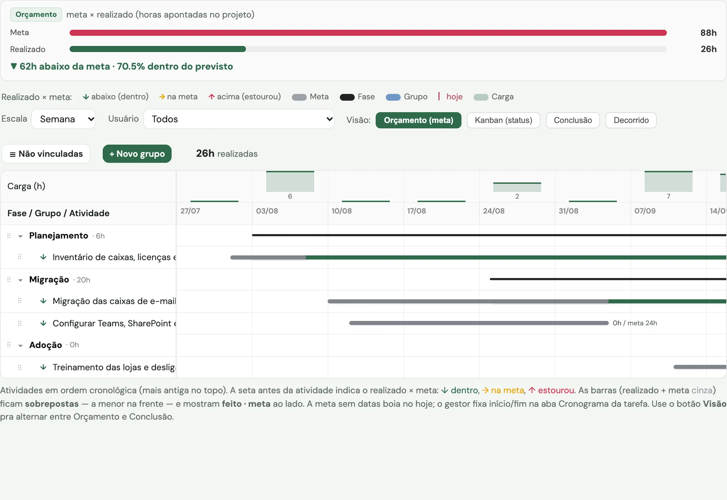Click the black Fase legend swatch

(x=347, y=97)
